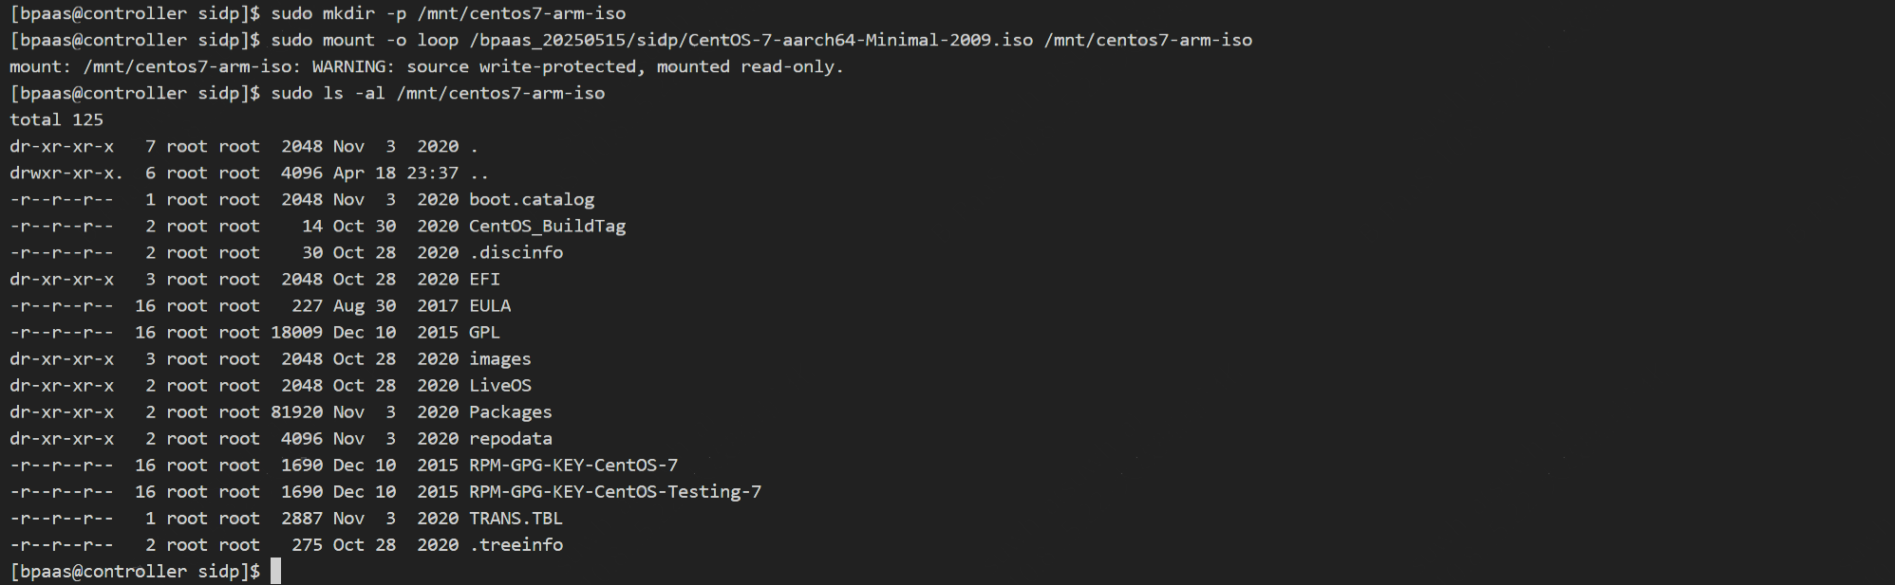Click the EULA file name
Screen dimensions: 1895x585
[490, 305]
